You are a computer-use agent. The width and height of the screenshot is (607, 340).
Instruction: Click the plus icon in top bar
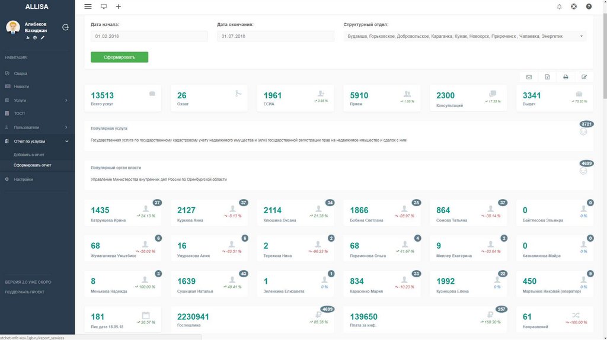[x=119, y=7]
